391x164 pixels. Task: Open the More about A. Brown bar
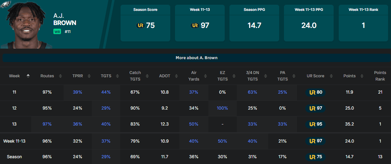pos(196,58)
